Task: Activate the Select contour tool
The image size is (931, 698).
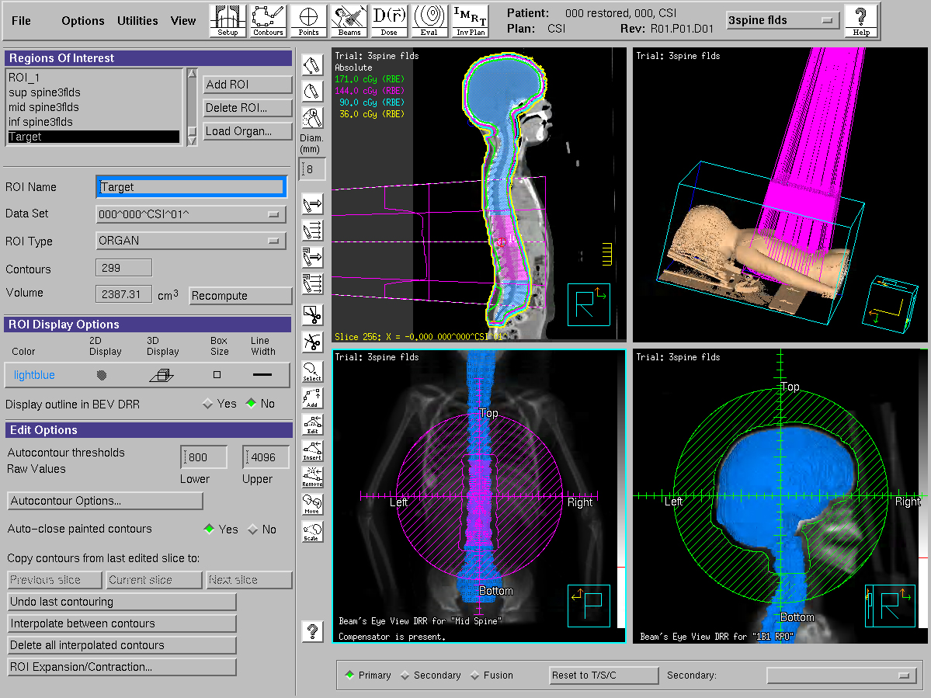Action: point(312,372)
